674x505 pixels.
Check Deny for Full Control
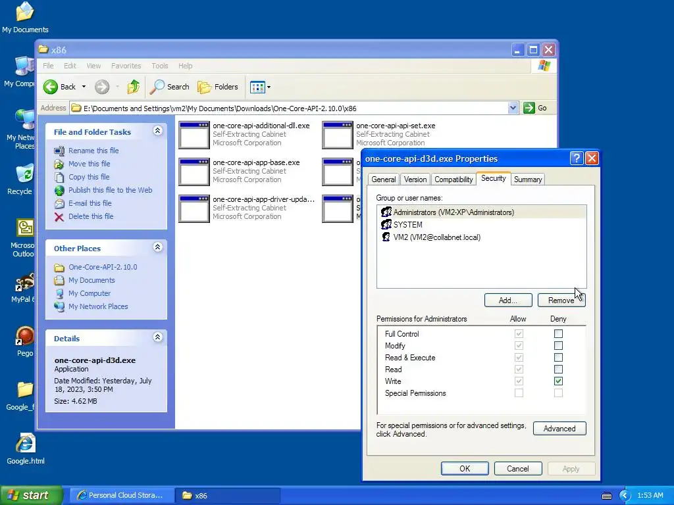(x=558, y=333)
